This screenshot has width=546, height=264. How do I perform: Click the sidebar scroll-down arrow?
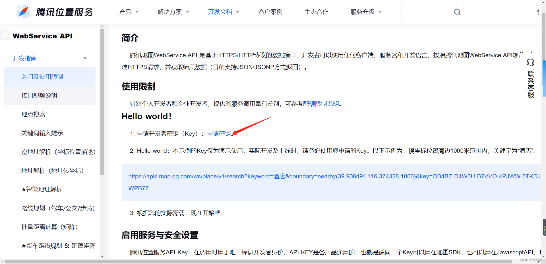coord(102,256)
